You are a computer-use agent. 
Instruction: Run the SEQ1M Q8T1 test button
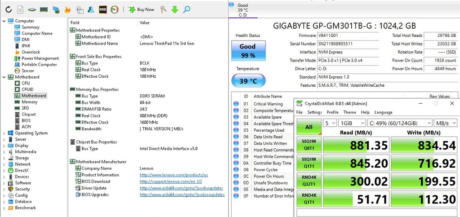click(309, 145)
